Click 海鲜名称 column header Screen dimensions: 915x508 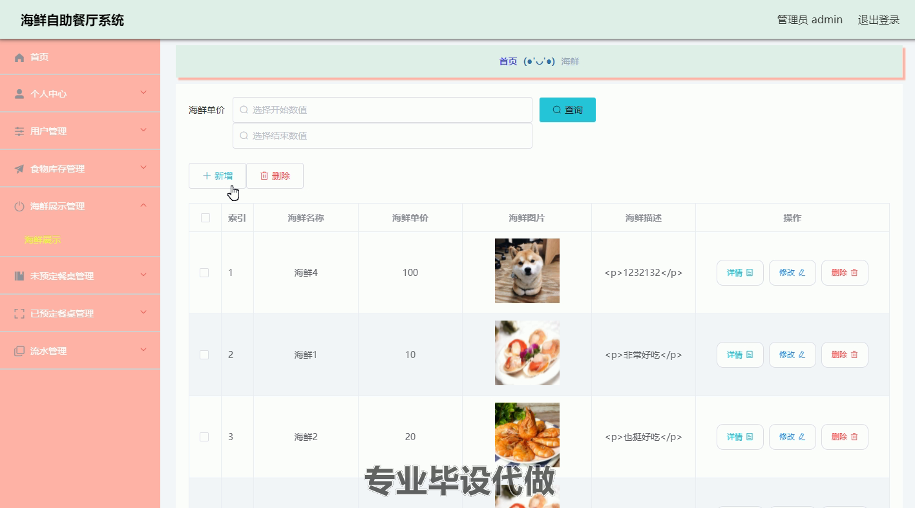(306, 218)
